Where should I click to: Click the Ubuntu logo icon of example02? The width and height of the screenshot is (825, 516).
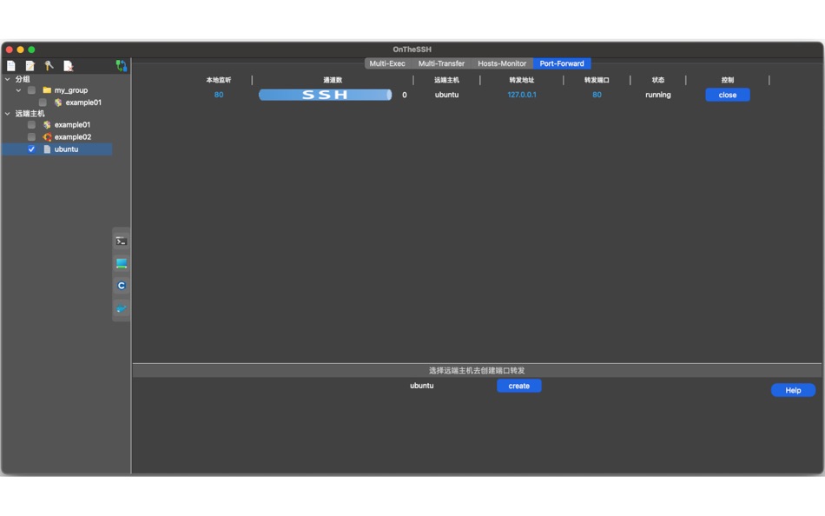click(x=47, y=137)
